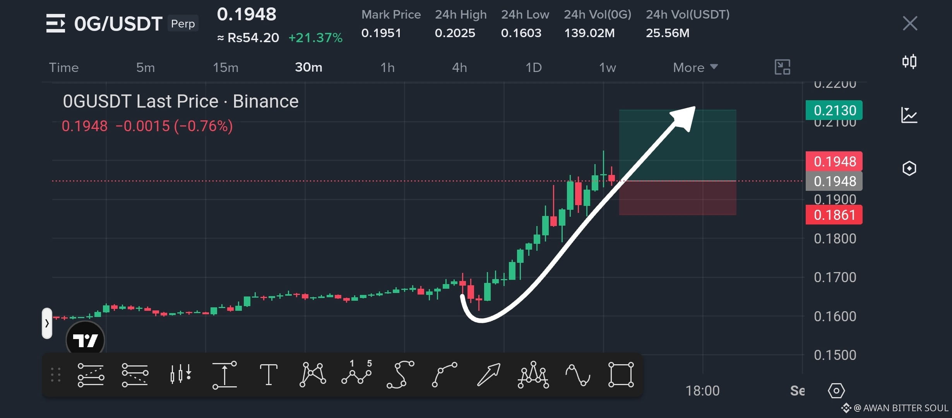Viewport: 952px width, 418px height.
Task: Click the TradingView logo button
Action: pyautogui.click(x=85, y=340)
